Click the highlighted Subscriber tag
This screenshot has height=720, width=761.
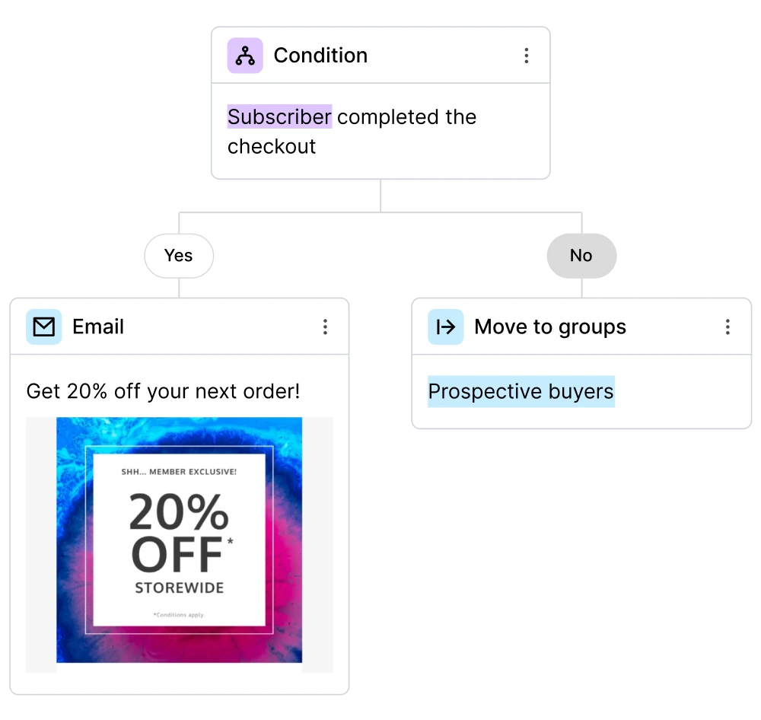click(279, 117)
